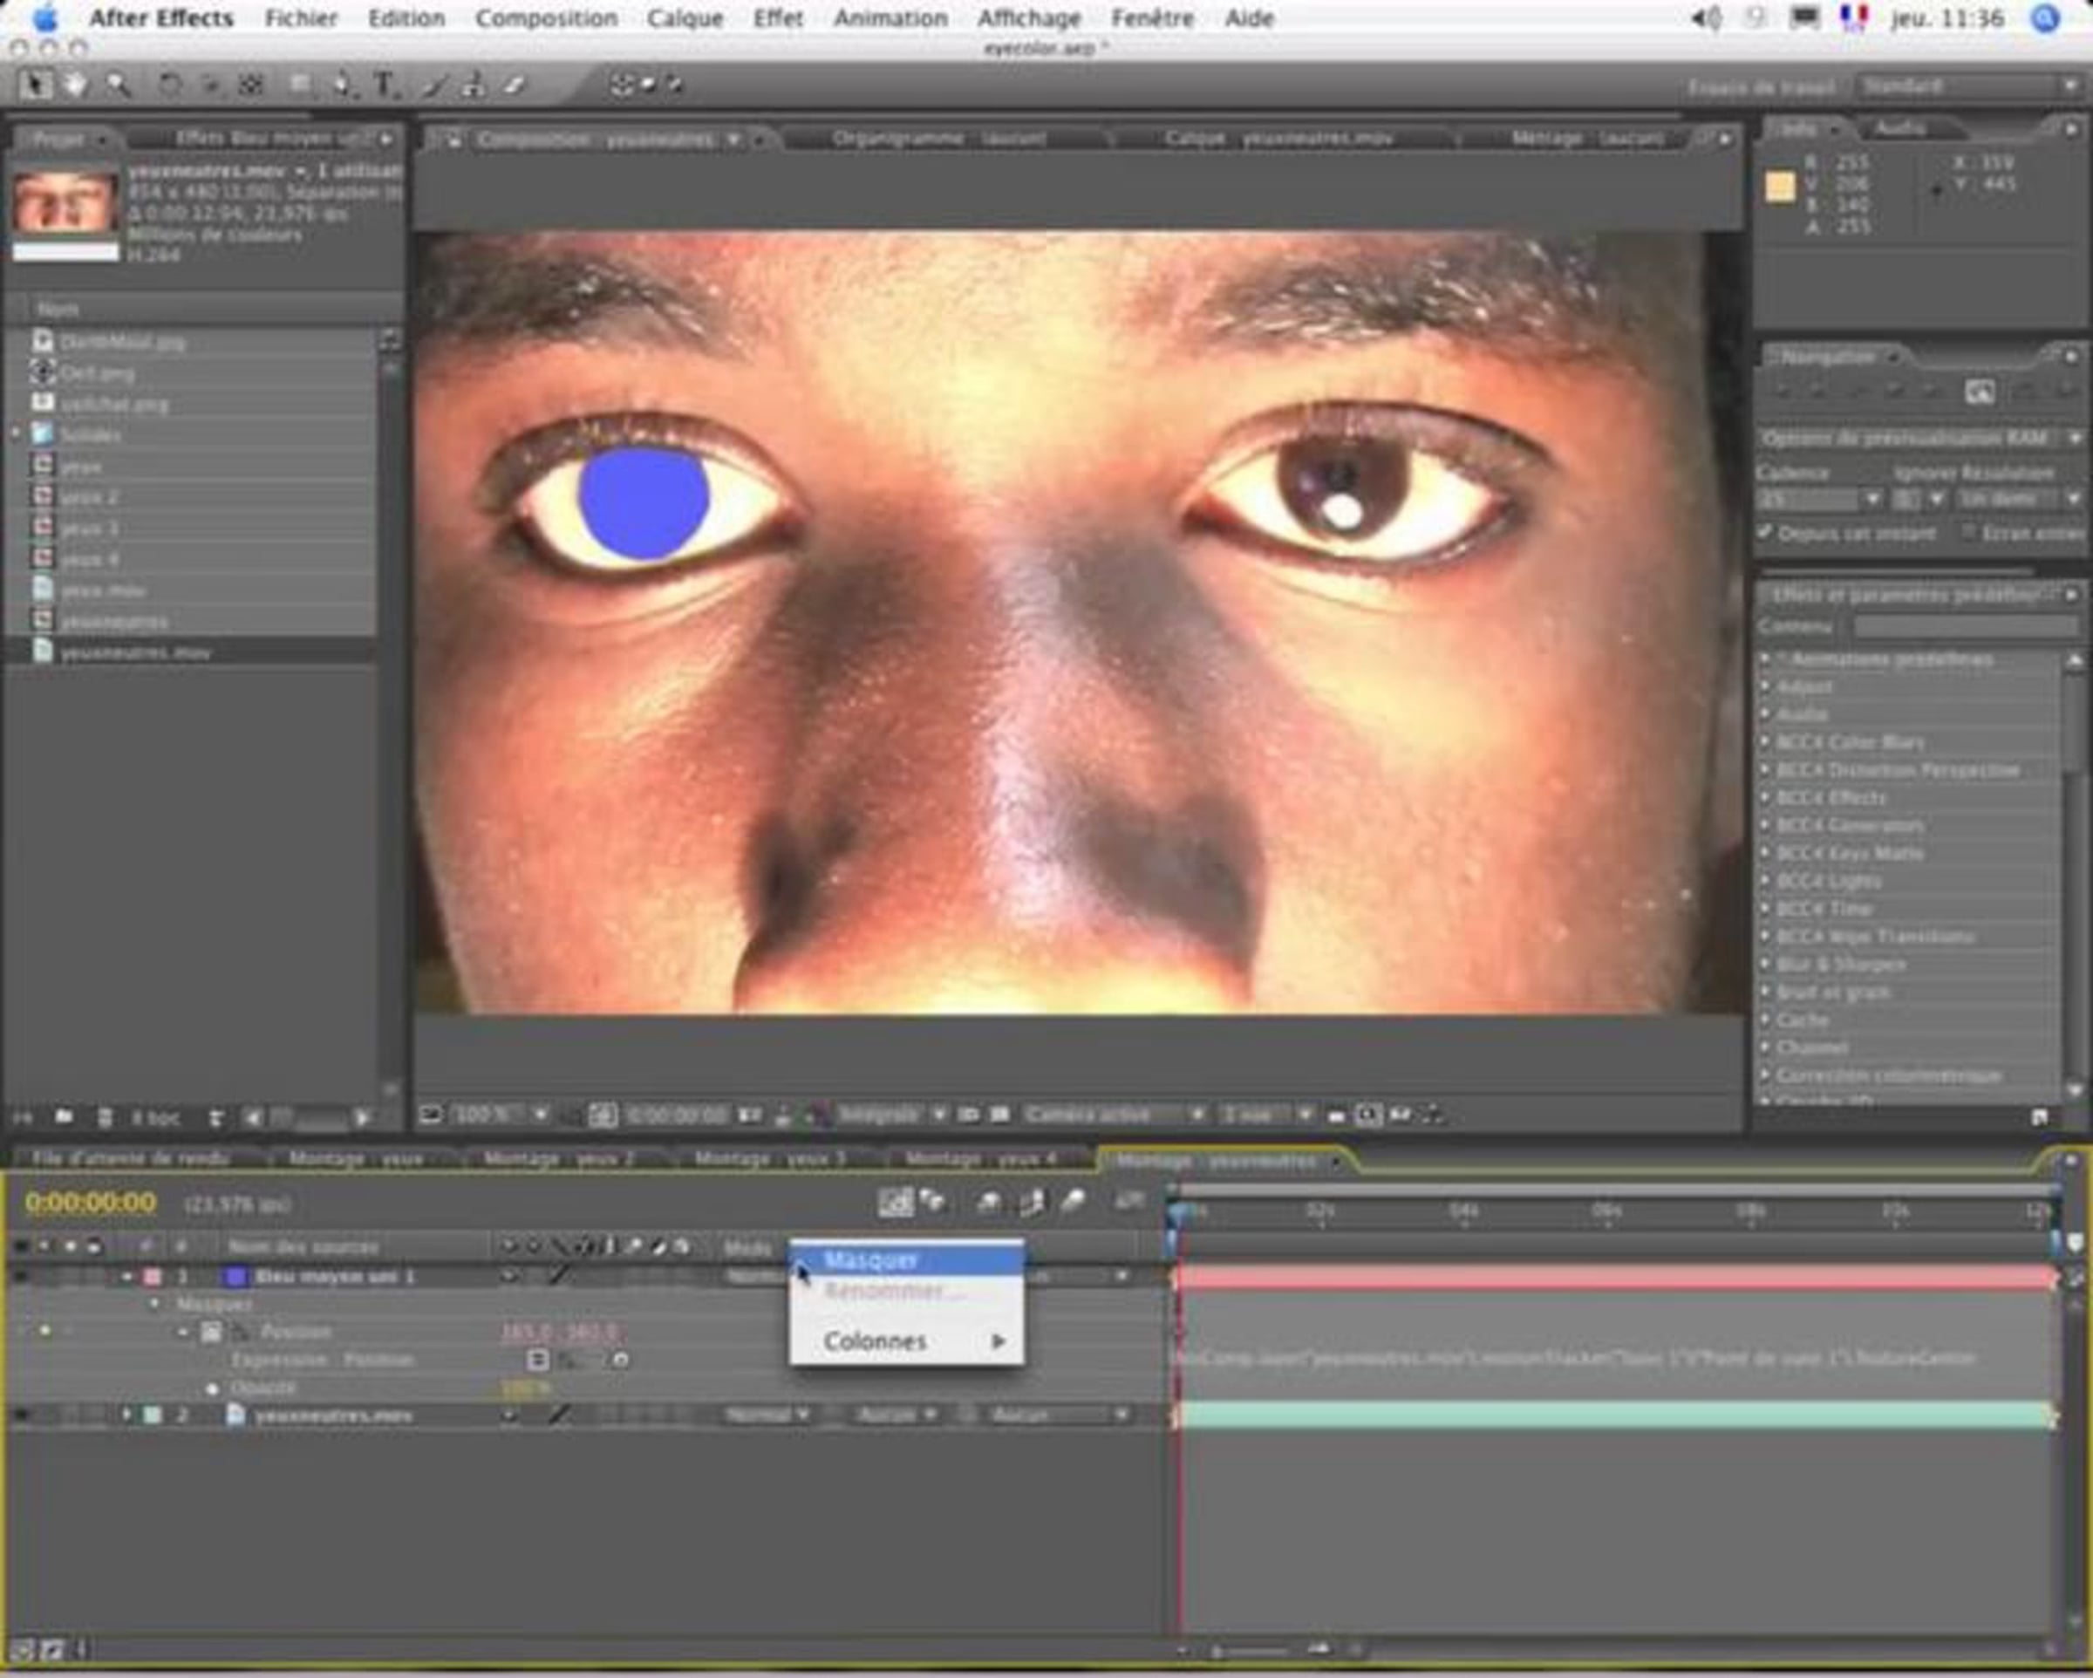Switch to the Audio tab
Image resolution: width=2093 pixels, height=1678 pixels.
[x=1899, y=128]
